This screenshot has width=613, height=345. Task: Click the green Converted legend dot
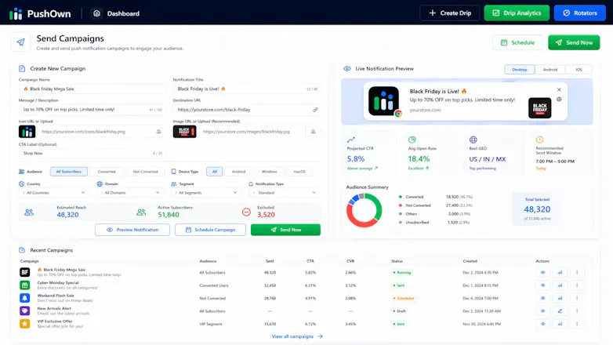tap(401, 197)
